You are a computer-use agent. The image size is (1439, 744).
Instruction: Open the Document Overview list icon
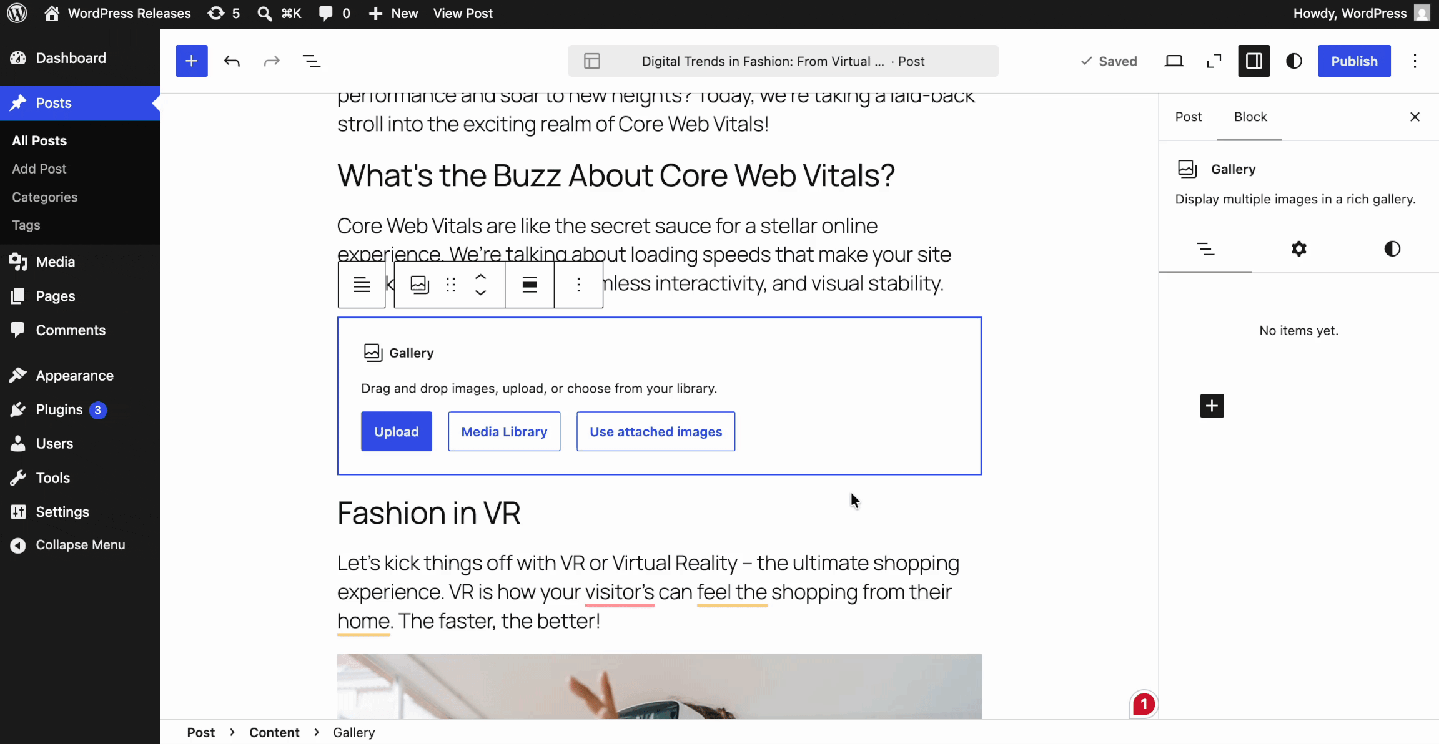pos(312,61)
